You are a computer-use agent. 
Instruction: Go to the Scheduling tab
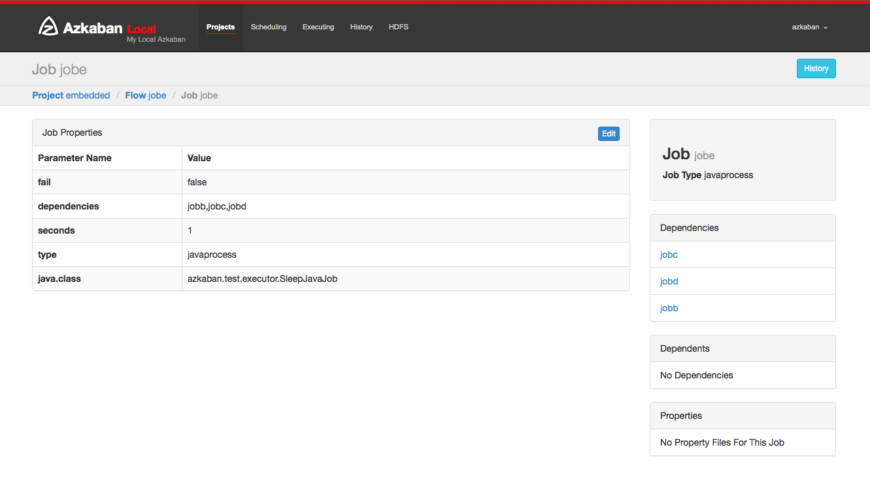269,27
